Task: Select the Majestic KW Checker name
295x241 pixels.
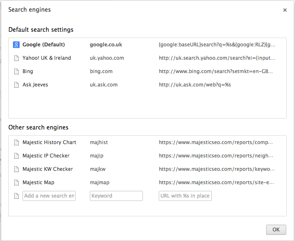Action: tap(48, 169)
